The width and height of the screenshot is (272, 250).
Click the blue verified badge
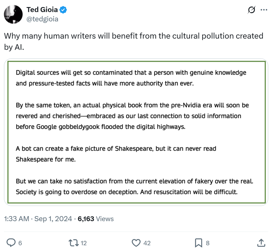pos(63,10)
